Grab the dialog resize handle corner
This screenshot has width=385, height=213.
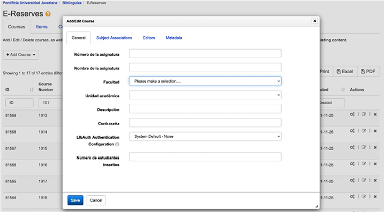(x=316, y=207)
